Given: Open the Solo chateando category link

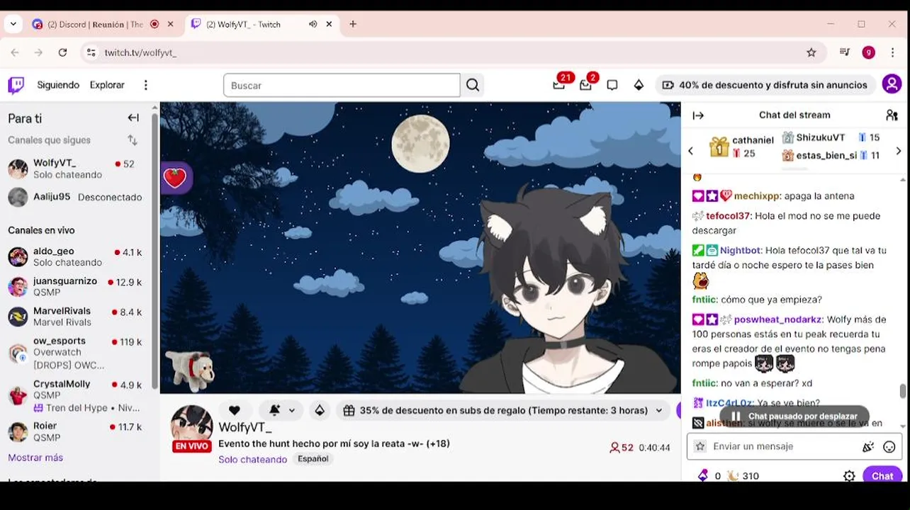Looking at the screenshot, I should [252, 459].
